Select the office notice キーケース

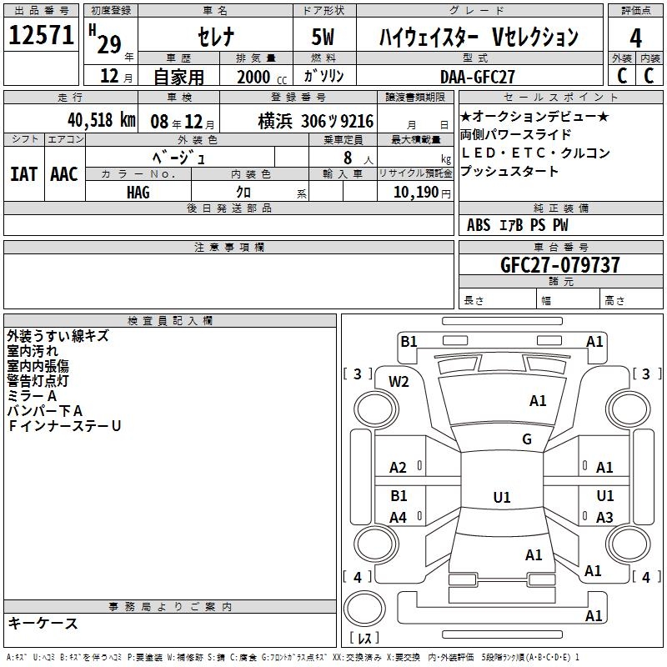tap(43, 624)
